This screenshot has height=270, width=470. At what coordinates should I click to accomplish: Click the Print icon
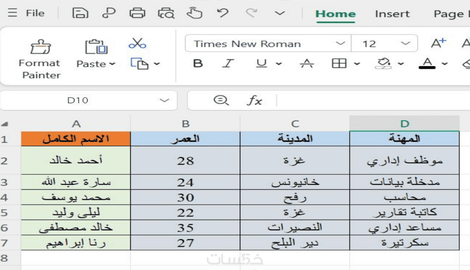(137, 13)
